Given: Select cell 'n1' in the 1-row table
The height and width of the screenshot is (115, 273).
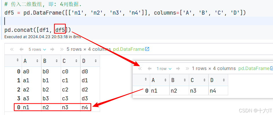Looking at the screenshot, I should tap(160, 91).
